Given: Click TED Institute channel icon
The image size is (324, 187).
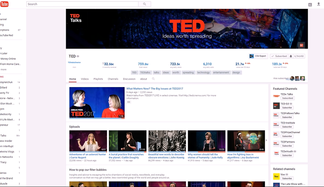Looking at the screenshot, I should point(276,125).
